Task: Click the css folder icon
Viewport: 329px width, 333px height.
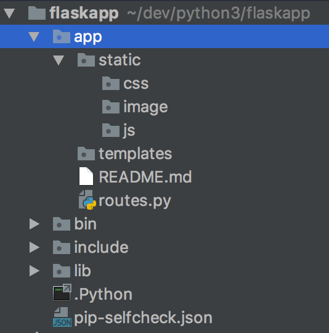Action: (x=111, y=83)
